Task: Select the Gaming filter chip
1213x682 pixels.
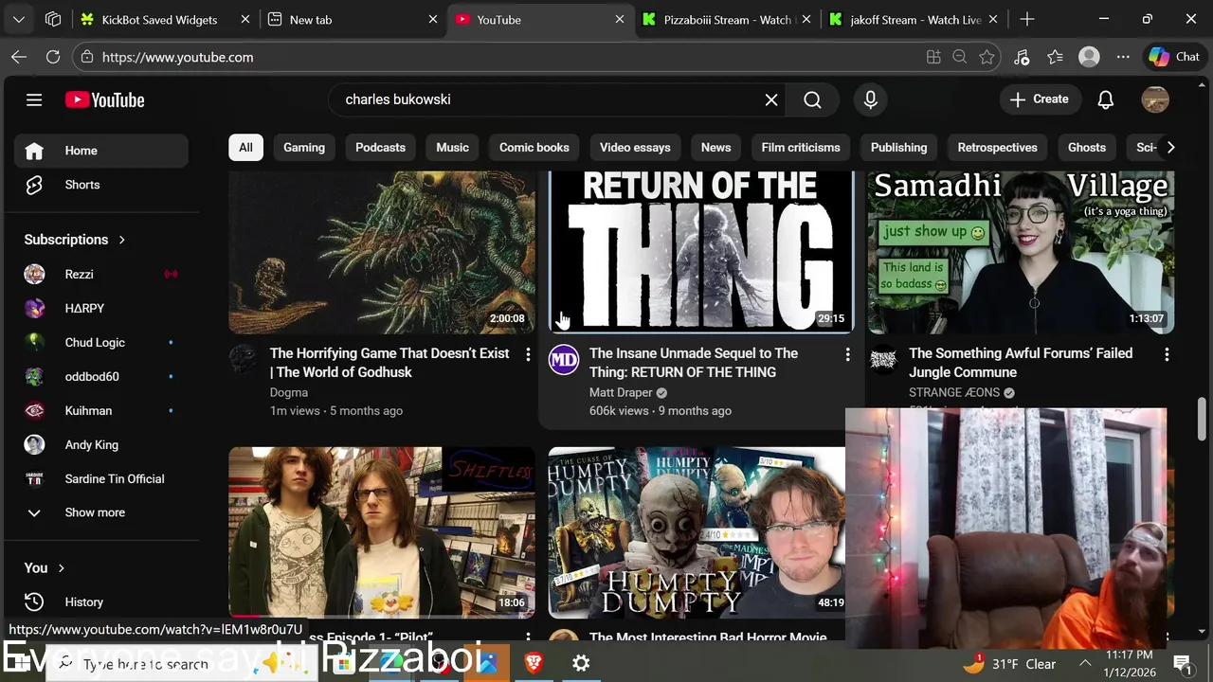Action: (304, 148)
